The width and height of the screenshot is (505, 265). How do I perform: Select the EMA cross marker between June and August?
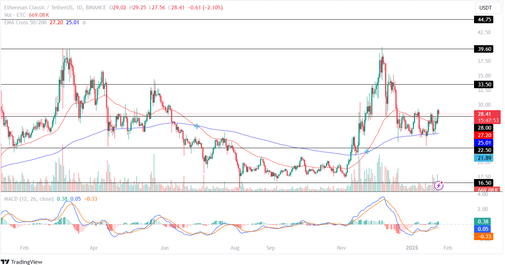(197, 126)
